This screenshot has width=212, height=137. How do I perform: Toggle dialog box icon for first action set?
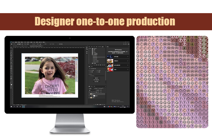(x=90, y=48)
